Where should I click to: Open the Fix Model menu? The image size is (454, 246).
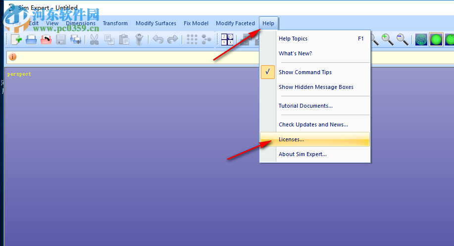196,23
